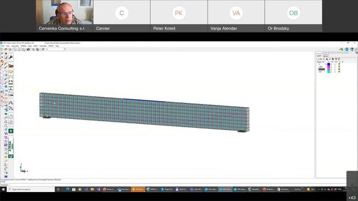Open the Geometry menu
358x201 pixels.
pos(15,46)
